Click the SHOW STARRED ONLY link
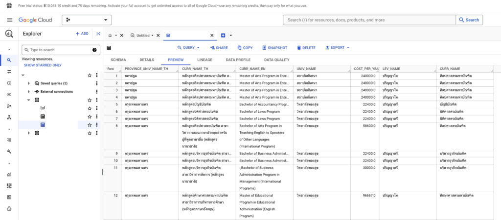Viewport: 501px width, 220px height. (x=43, y=65)
